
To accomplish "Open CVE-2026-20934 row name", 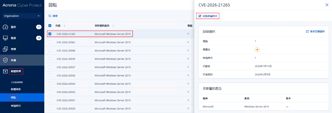I will (x=66, y=83).
